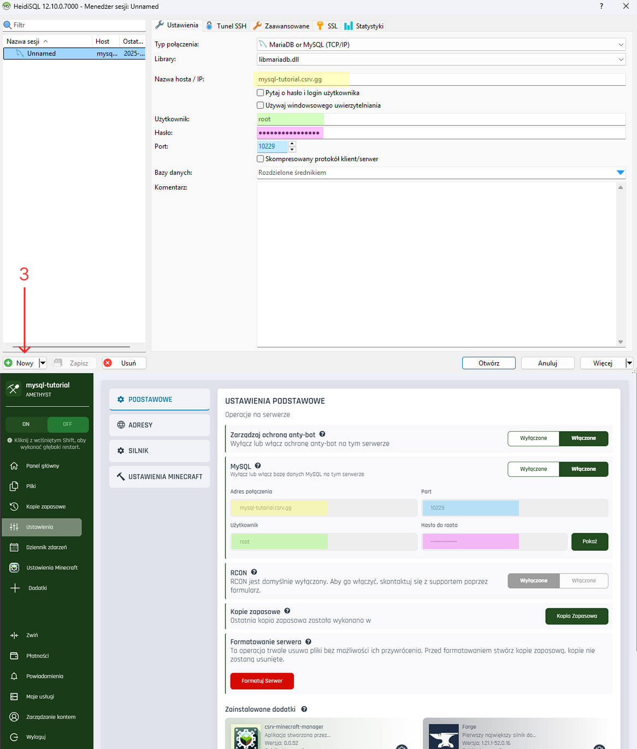Screen dimensions: 637x749
Task: Click the help icon beside RCON
Action: [x=254, y=572]
